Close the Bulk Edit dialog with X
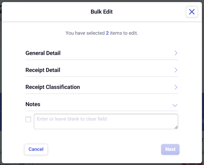204x165 pixels. 192,12
